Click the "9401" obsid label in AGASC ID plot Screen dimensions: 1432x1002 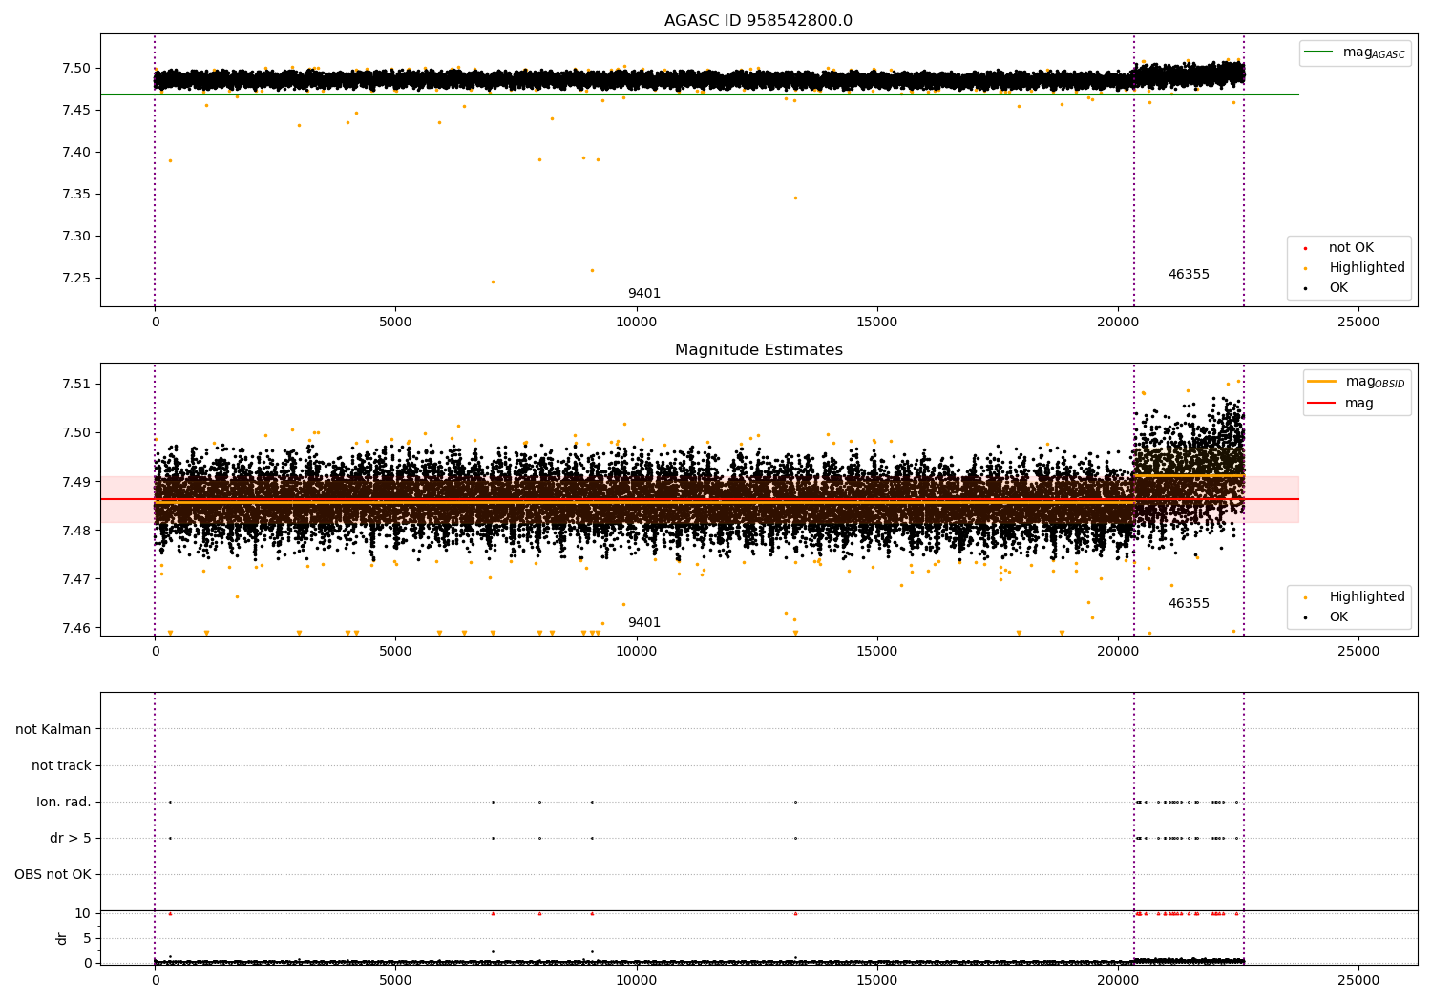click(x=643, y=294)
